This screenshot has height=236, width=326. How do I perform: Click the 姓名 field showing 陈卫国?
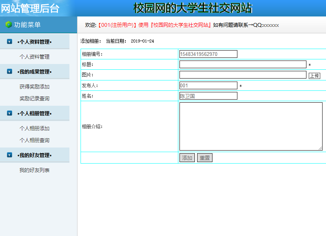coord(208,96)
